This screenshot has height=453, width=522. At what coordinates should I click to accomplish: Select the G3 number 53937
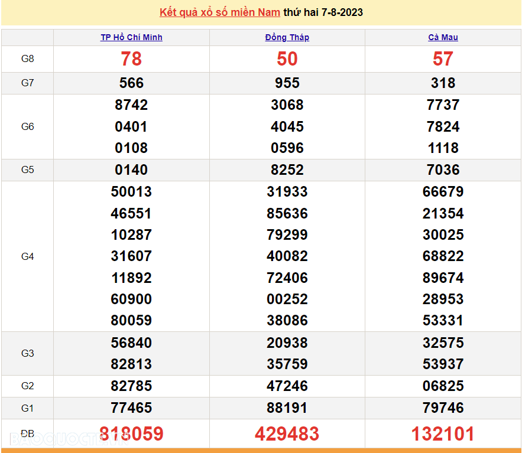[443, 364]
